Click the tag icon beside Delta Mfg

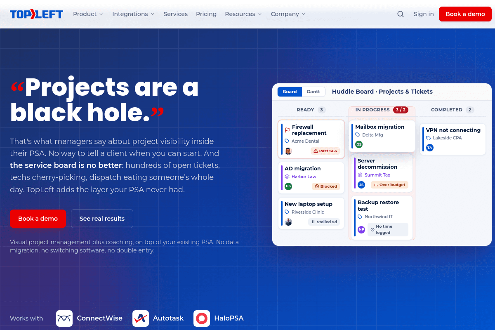[x=358, y=135]
